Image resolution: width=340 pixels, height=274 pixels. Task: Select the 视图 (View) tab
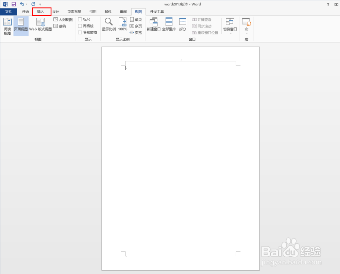[x=138, y=12]
